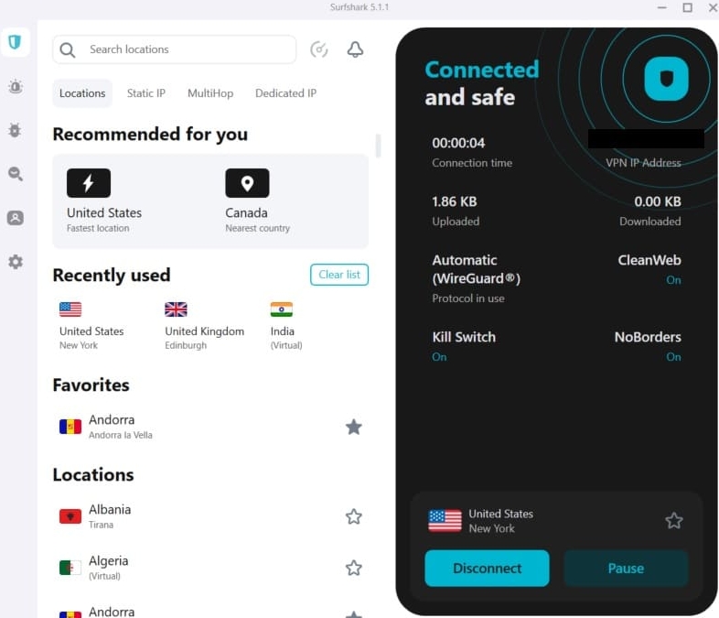The width and height of the screenshot is (719, 618).
Task: Open the Alert section in sidebar
Action: [15, 87]
